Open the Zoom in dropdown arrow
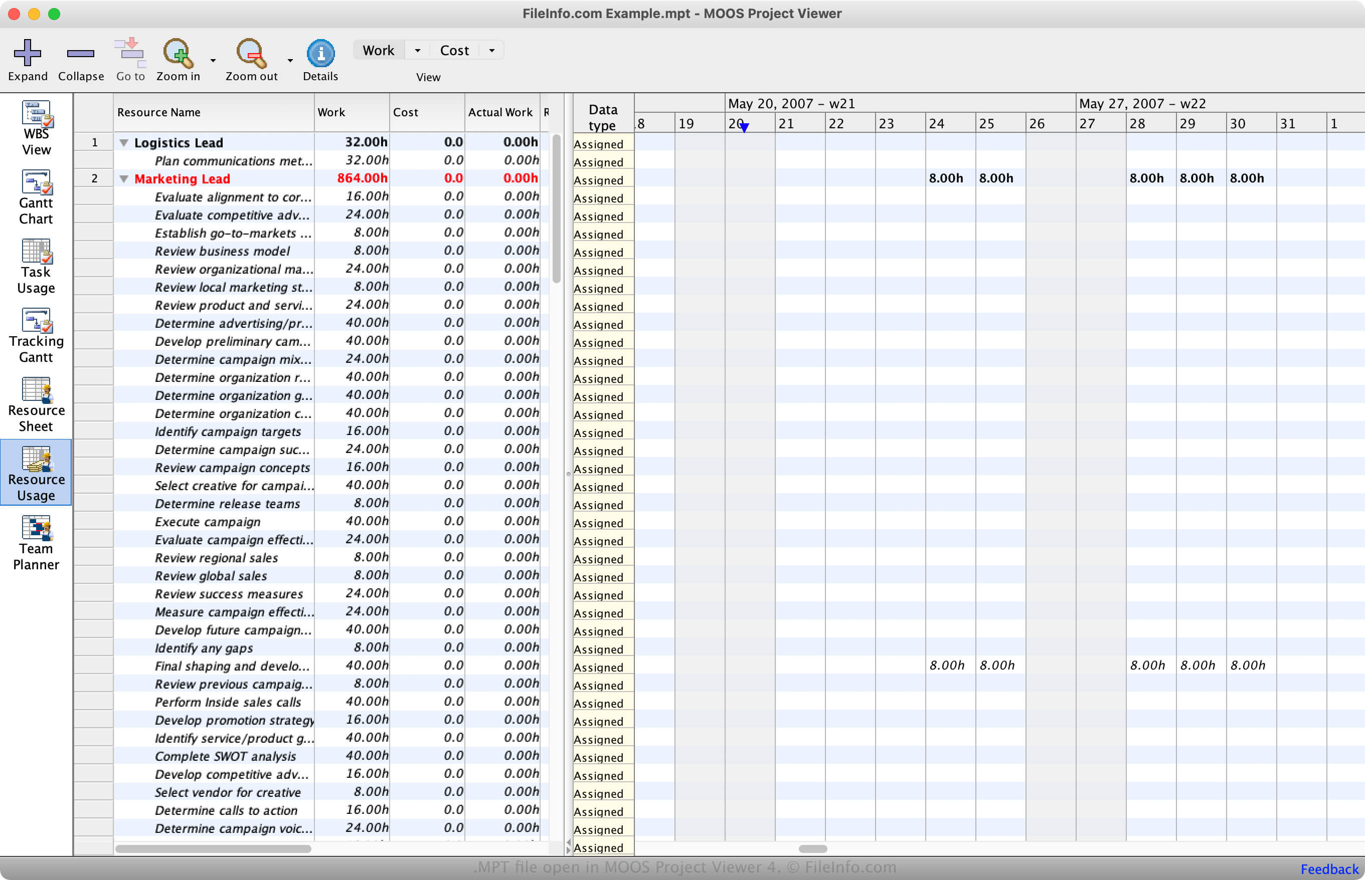 tap(213, 60)
